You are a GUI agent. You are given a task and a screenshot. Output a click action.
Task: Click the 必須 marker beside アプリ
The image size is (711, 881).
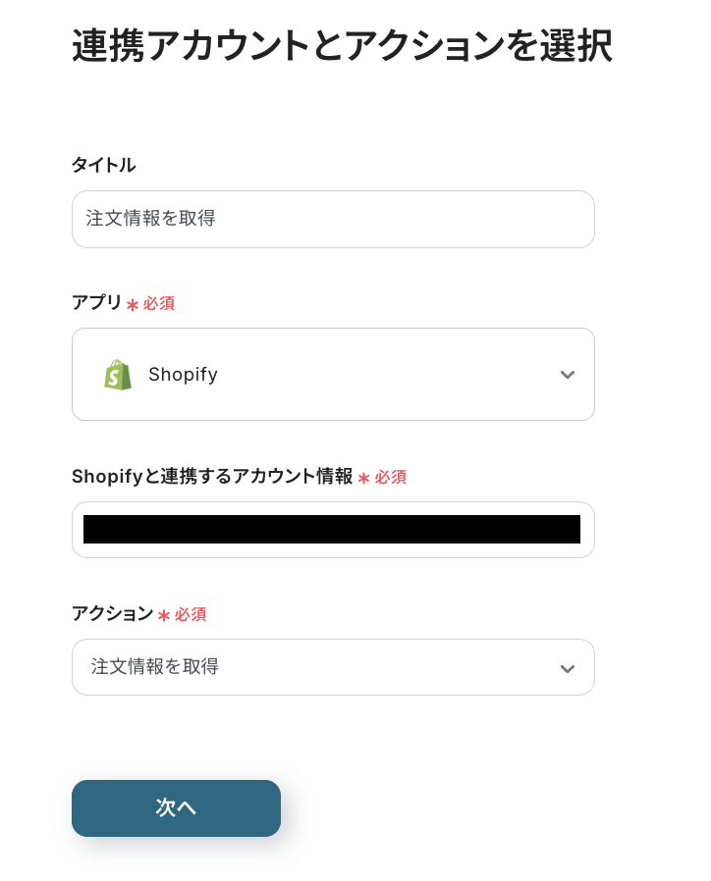click(159, 304)
